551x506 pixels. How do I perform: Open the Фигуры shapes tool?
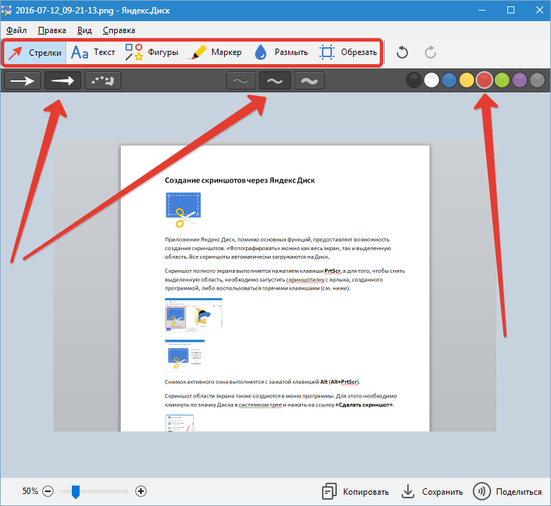coord(151,52)
